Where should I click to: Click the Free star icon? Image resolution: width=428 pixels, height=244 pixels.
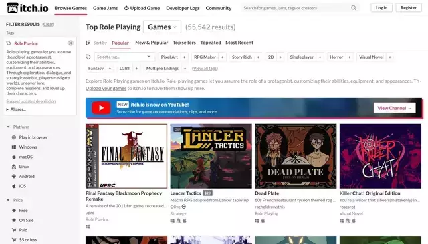click(14, 210)
